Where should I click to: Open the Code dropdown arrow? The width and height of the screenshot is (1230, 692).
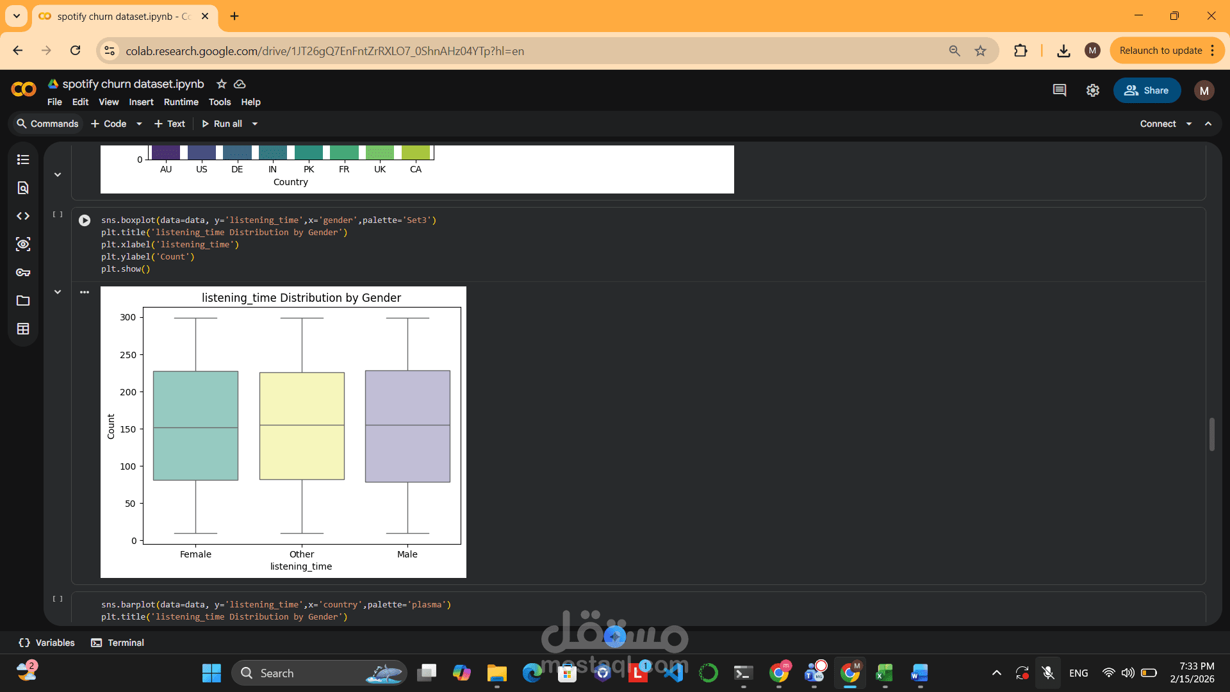139,124
